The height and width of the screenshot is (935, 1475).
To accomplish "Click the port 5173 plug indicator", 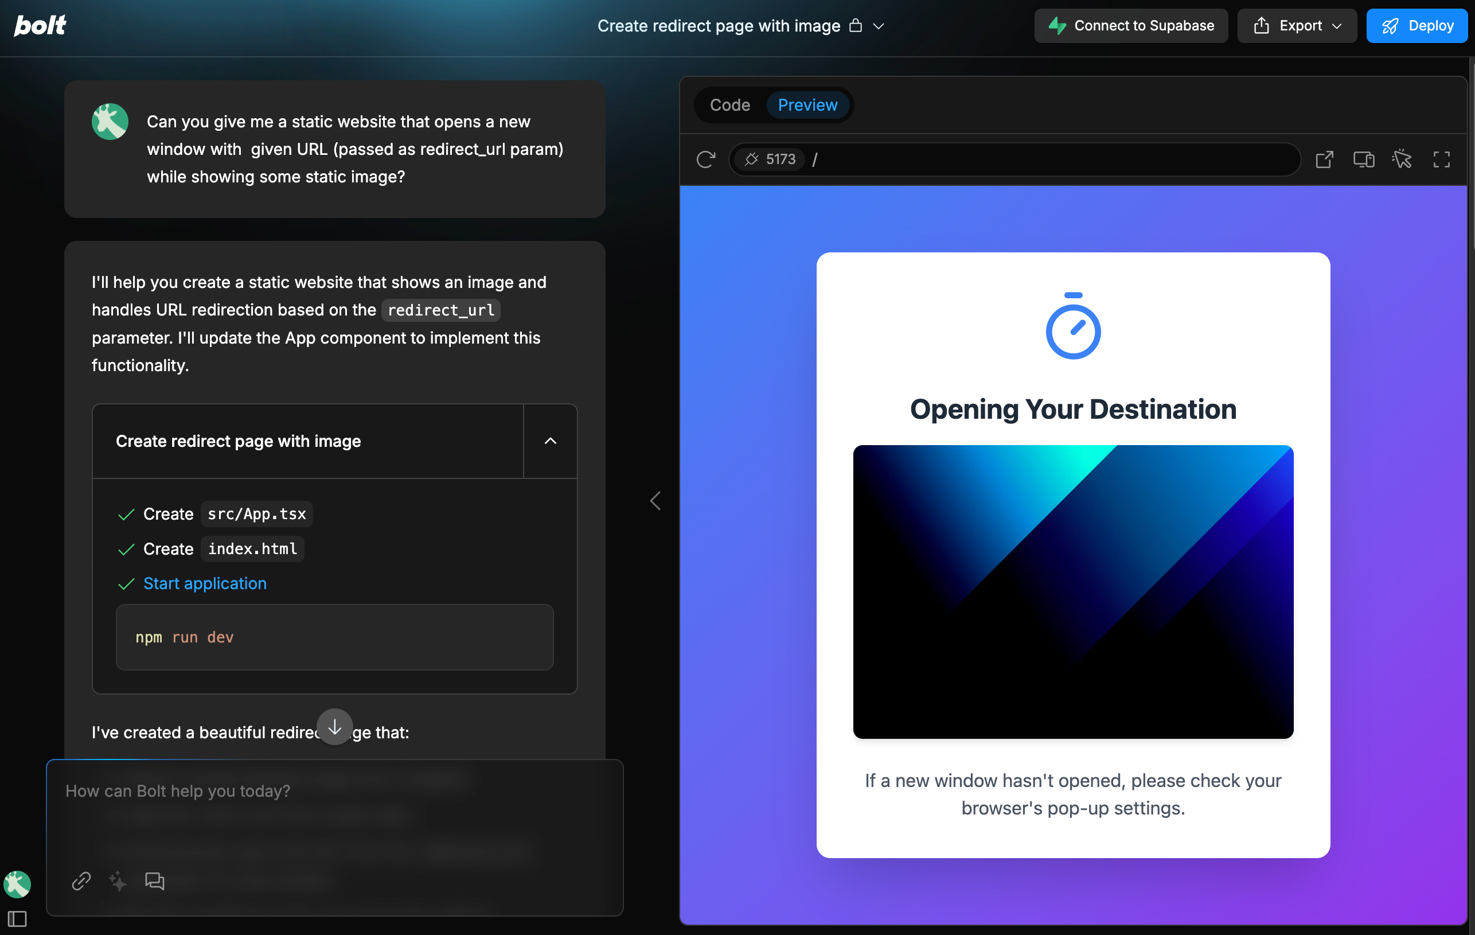I will [770, 159].
